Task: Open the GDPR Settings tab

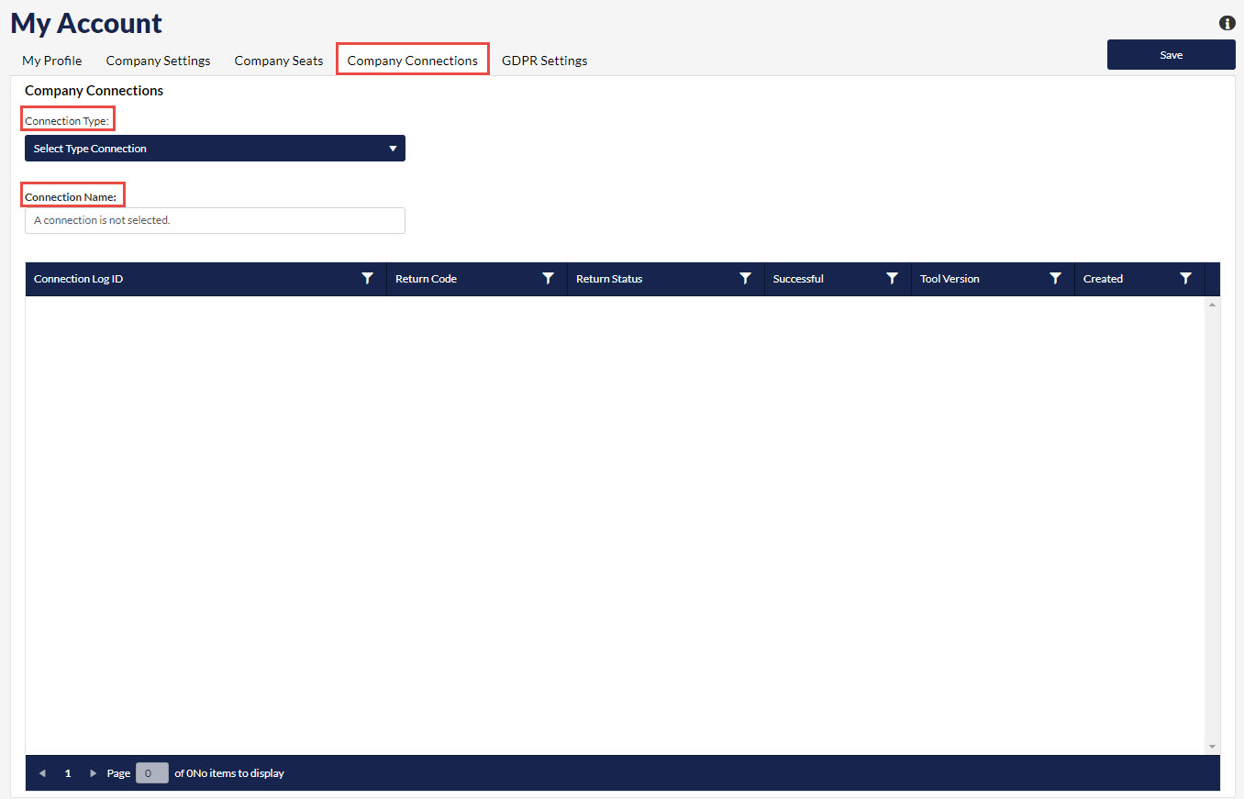Action: (x=544, y=61)
